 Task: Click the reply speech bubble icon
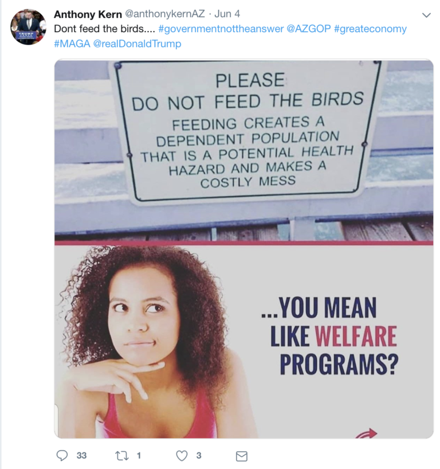62,456
